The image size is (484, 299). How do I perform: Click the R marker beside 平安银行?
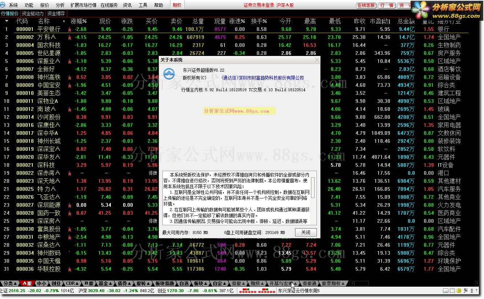click(69, 29)
